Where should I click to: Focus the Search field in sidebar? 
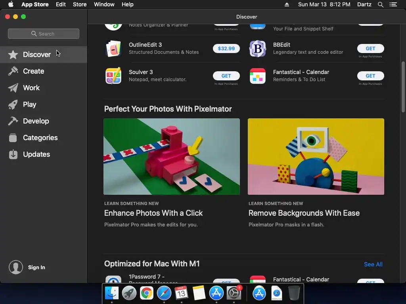44,34
